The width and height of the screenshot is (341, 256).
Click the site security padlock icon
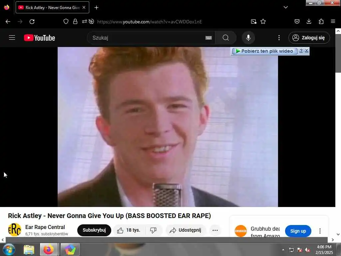(75, 21)
